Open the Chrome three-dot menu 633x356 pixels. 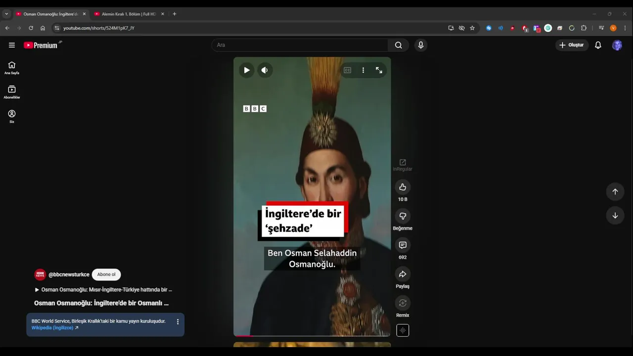pos(625,28)
